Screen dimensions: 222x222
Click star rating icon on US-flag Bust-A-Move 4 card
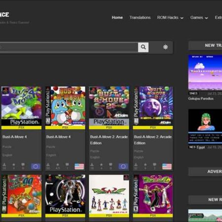coord(58,165)
